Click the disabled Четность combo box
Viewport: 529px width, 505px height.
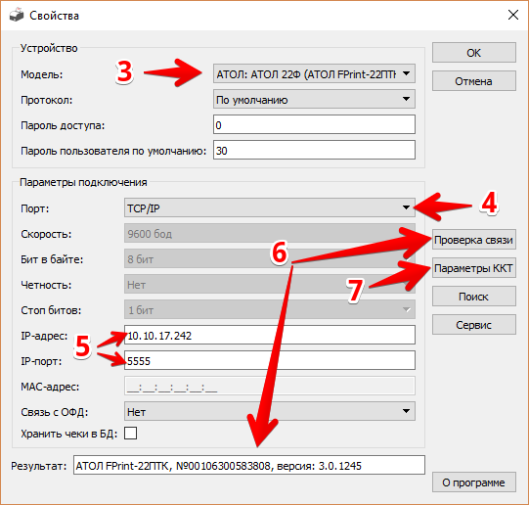point(270,284)
